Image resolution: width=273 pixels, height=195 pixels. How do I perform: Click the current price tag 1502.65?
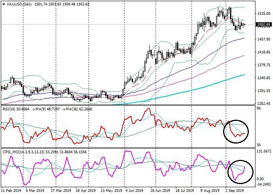point(264,25)
